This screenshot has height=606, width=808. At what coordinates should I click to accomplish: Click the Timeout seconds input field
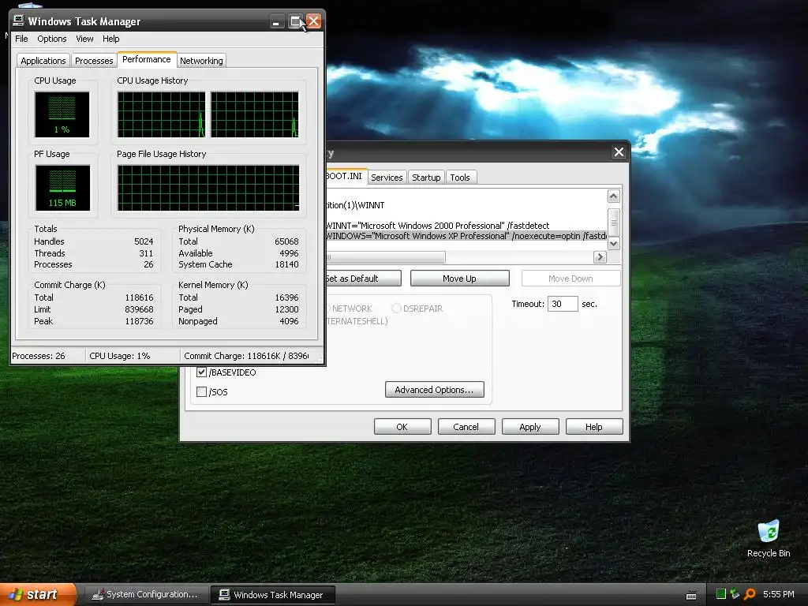563,304
